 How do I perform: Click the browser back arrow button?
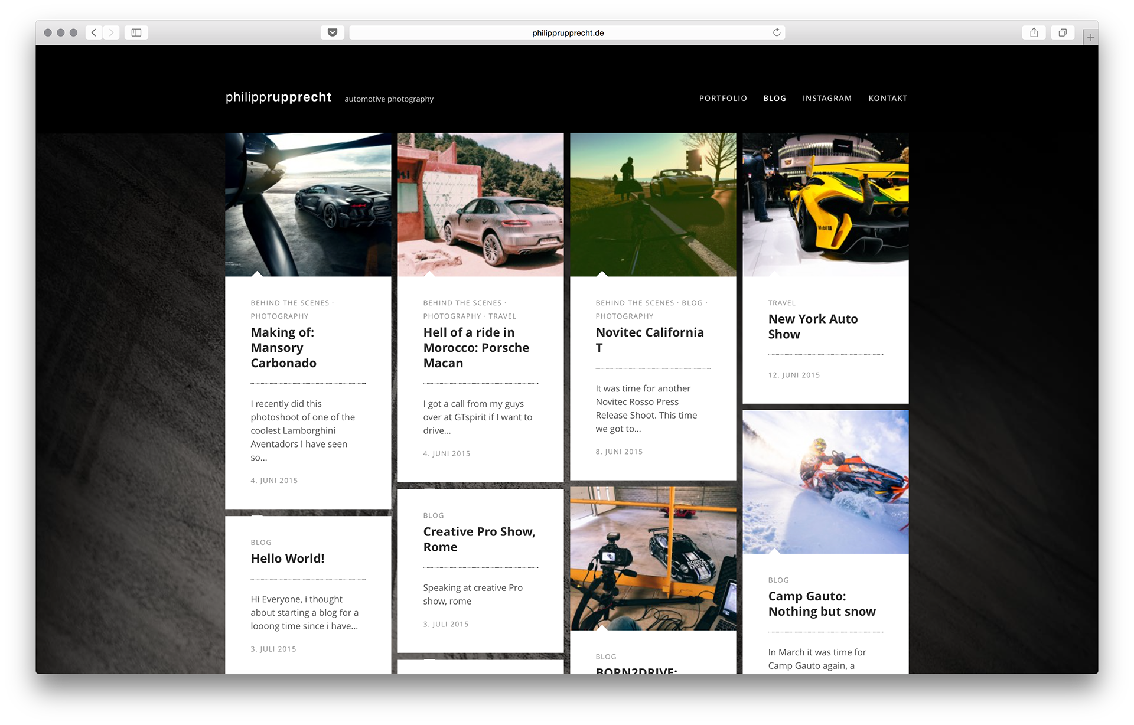click(x=94, y=32)
